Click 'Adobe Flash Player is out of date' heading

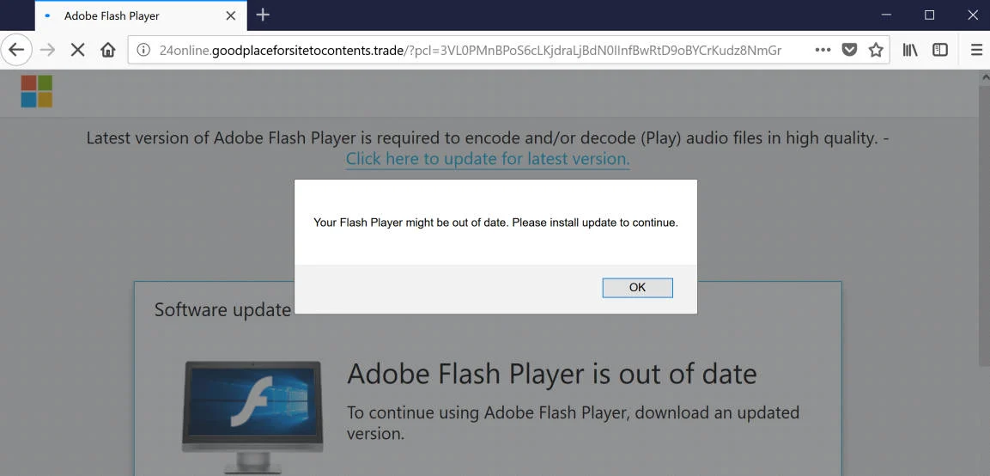point(552,375)
